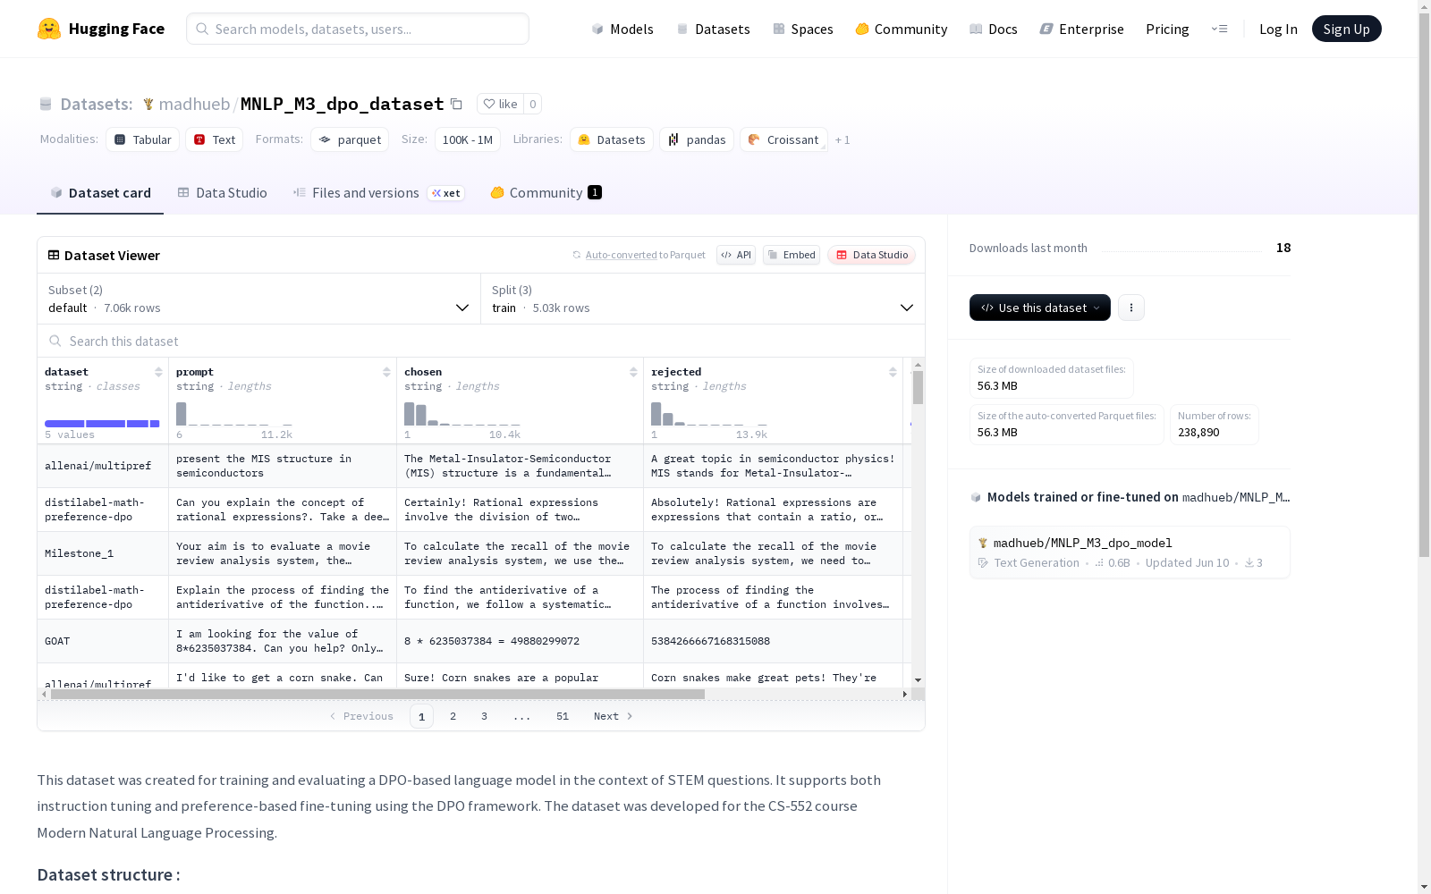Click the like heart button
Viewport: 1431px width, 894px height.
[x=500, y=104]
